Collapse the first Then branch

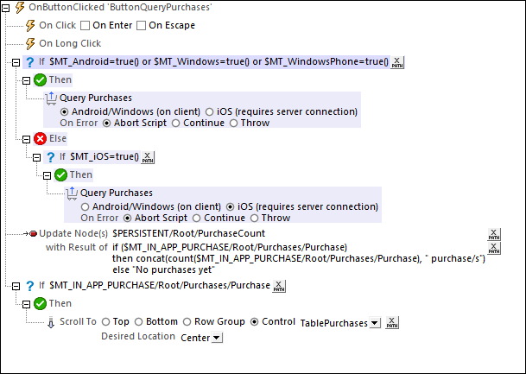click(x=26, y=80)
